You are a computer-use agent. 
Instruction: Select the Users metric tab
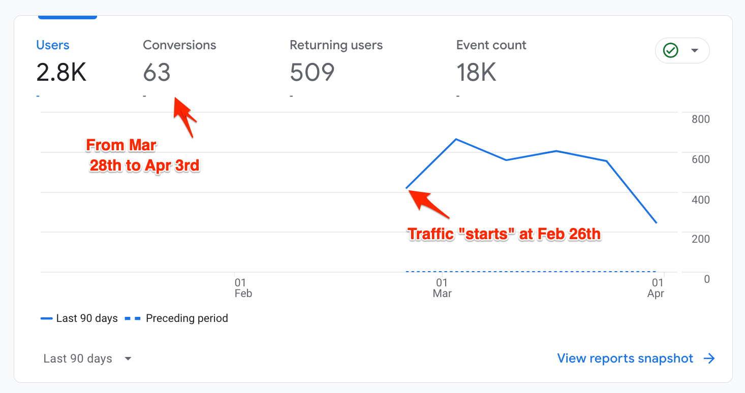point(53,45)
